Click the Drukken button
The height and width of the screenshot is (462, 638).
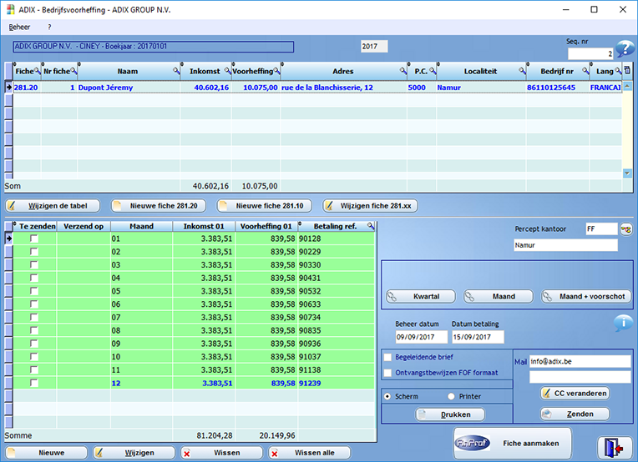coord(450,414)
